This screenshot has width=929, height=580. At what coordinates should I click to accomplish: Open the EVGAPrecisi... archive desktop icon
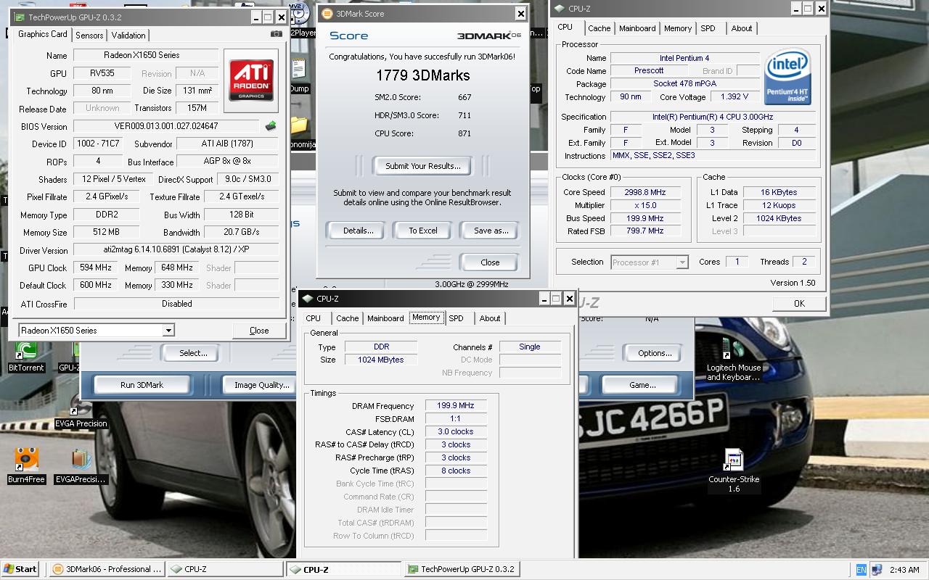(x=81, y=465)
